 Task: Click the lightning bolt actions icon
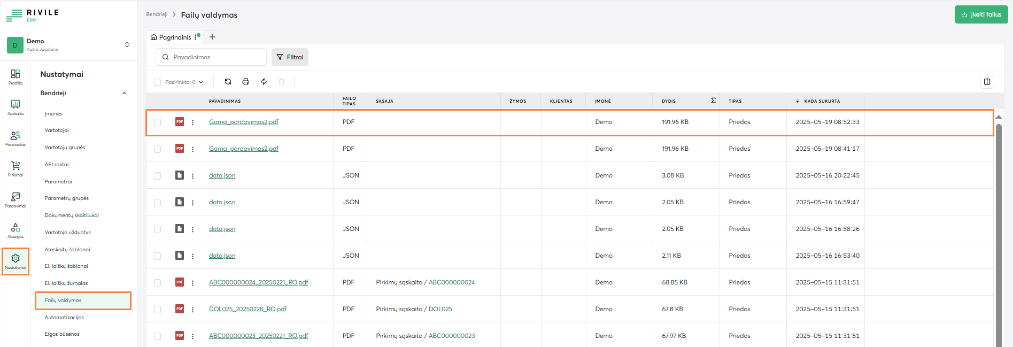pos(264,82)
